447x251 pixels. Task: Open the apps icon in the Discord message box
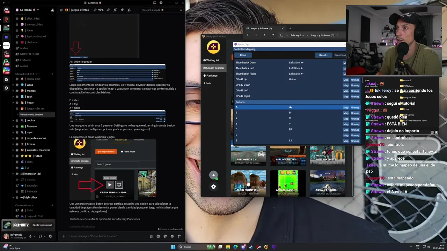(x=179, y=236)
